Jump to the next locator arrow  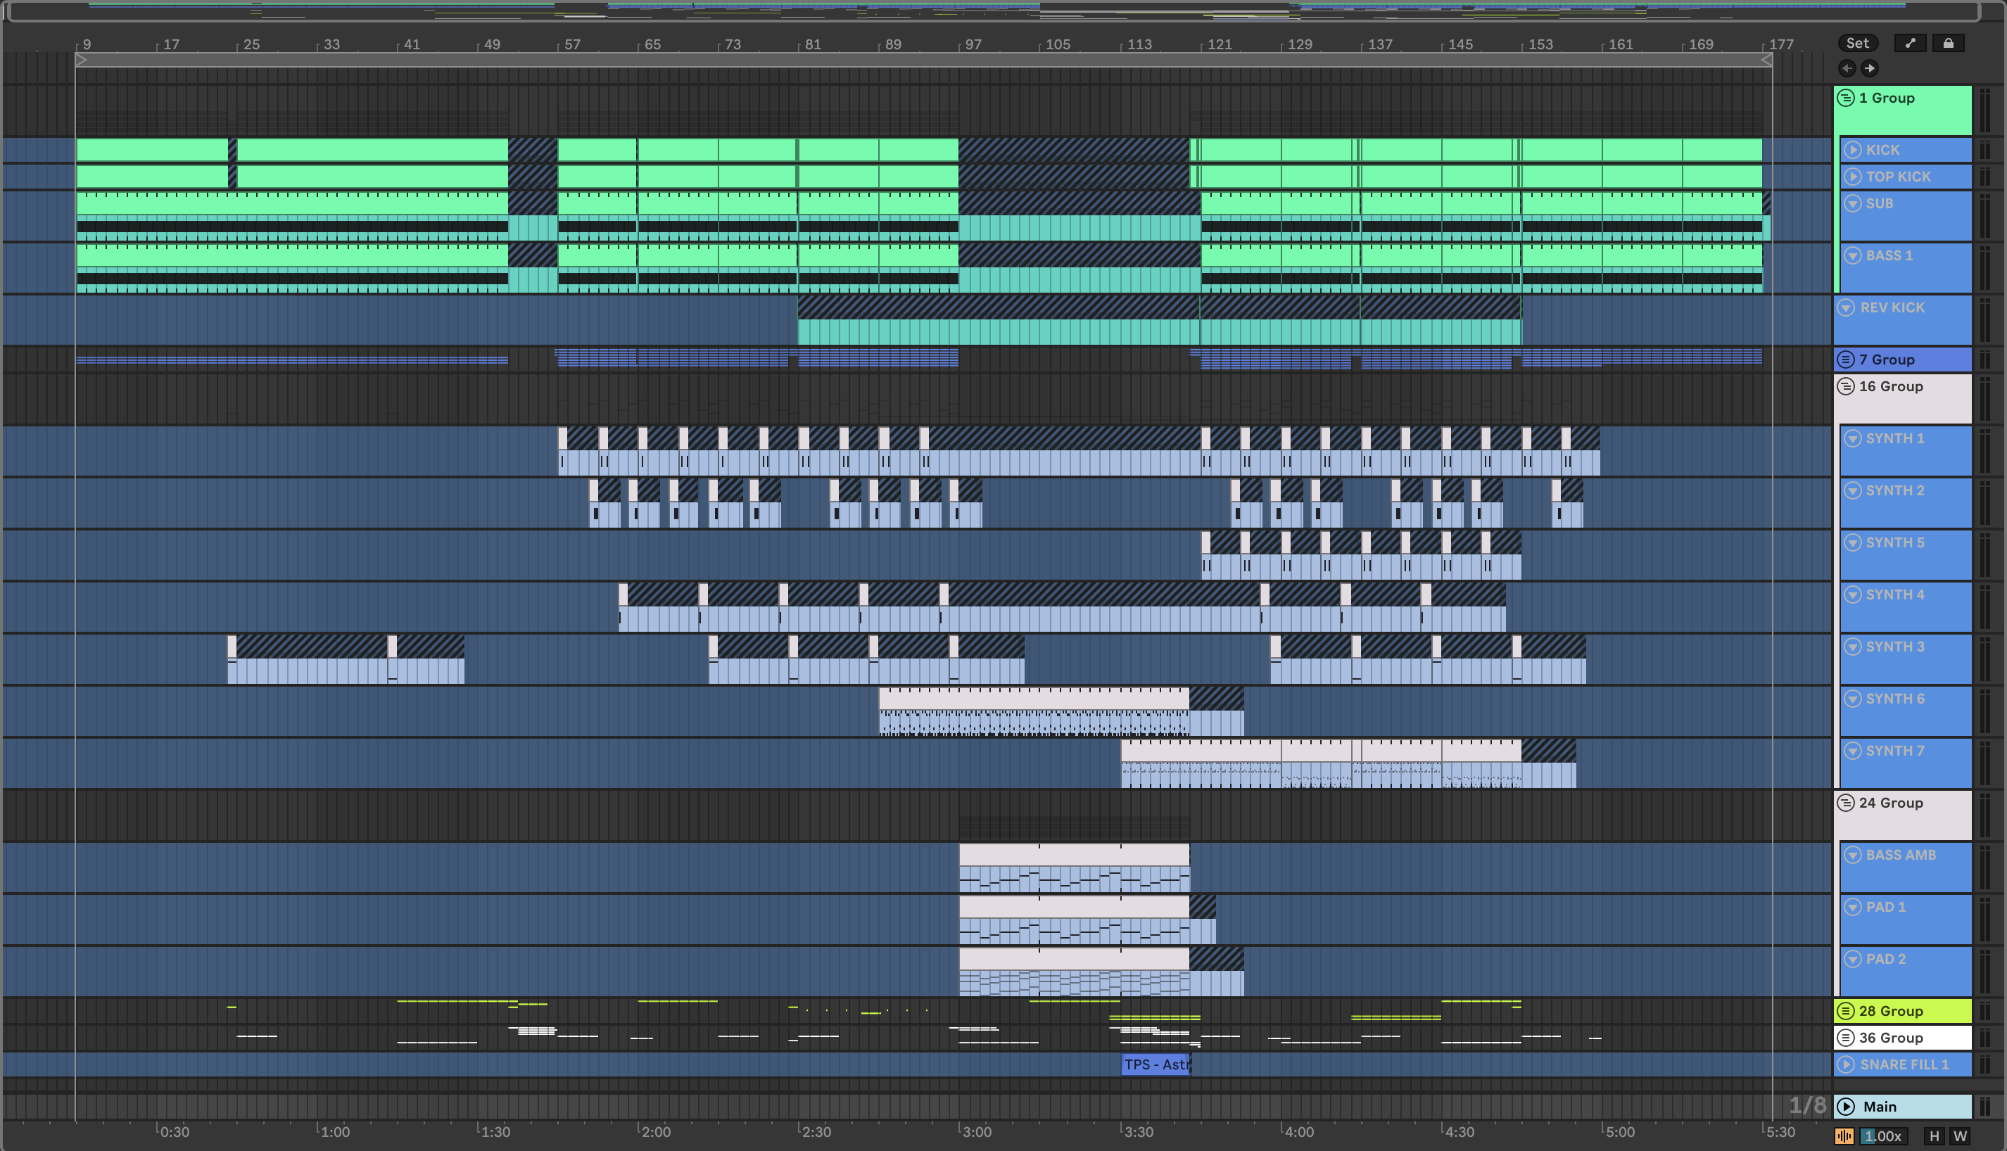[1870, 68]
